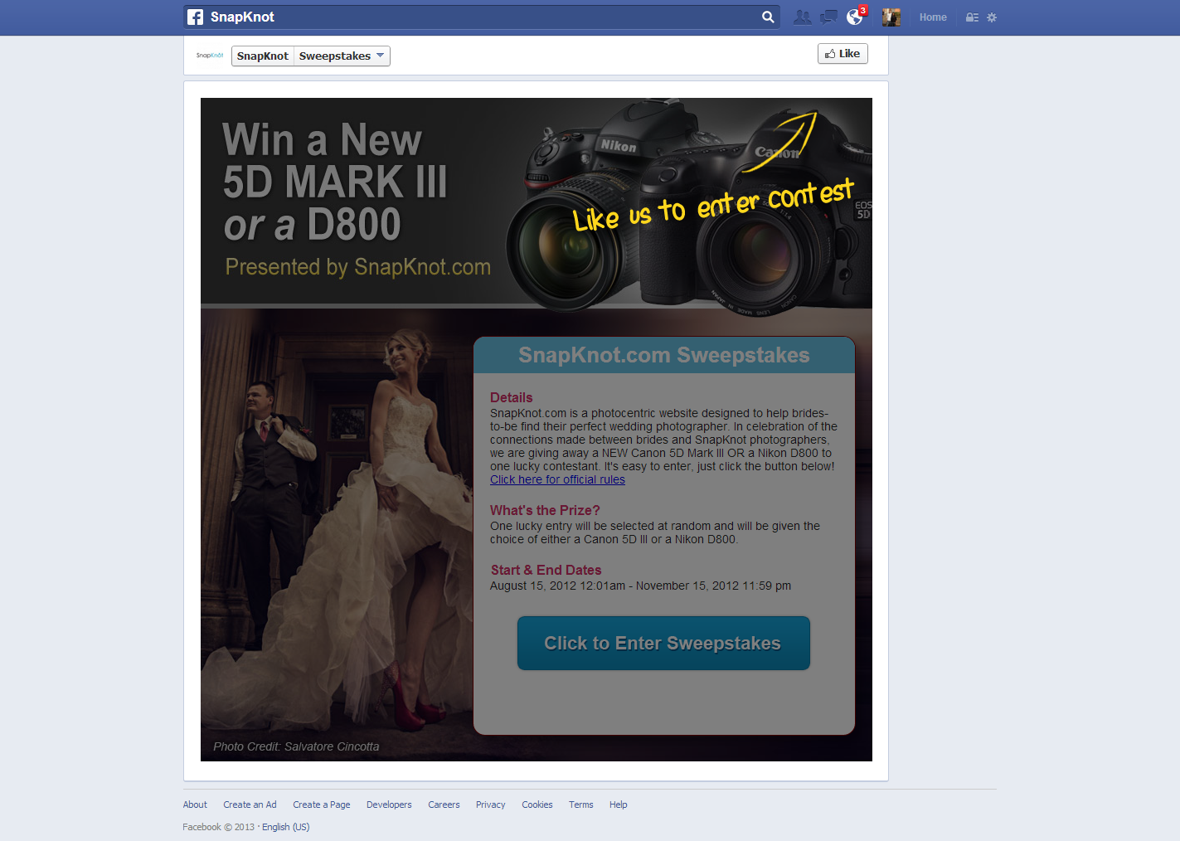
Task: Click the 'Like us to enter contest' banner text
Action: pyautogui.click(x=713, y=206)
